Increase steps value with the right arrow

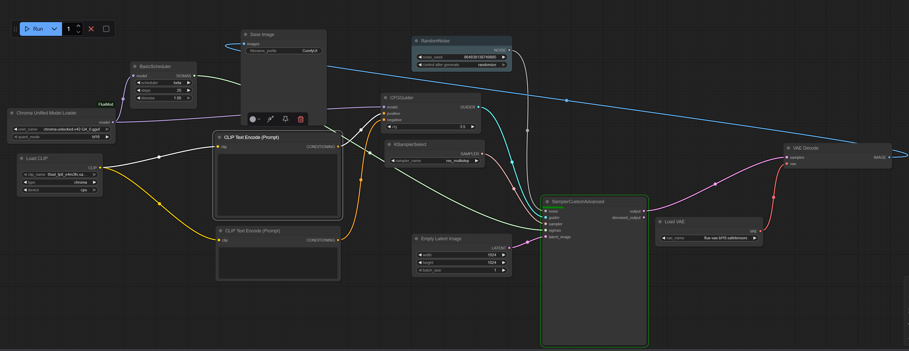click(189, 90)
